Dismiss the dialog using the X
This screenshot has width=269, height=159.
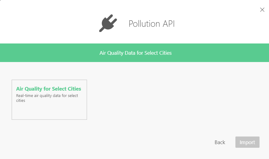[262, 10]
